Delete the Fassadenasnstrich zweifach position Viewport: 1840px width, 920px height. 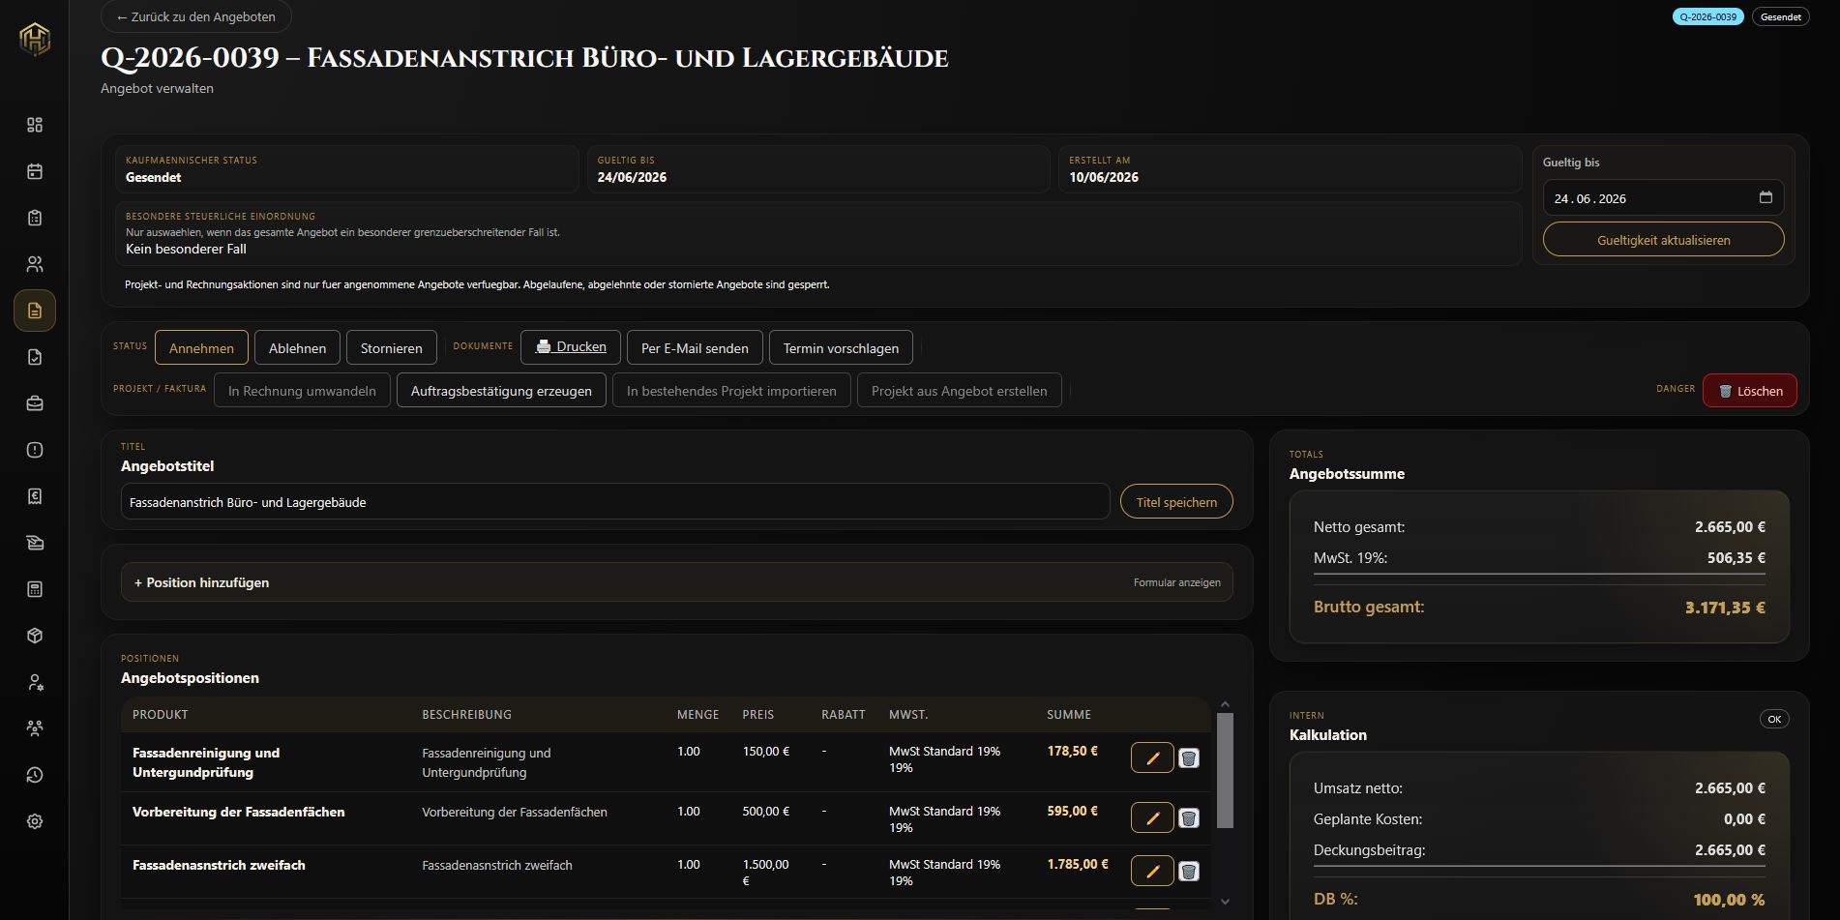click(1189, 872)
